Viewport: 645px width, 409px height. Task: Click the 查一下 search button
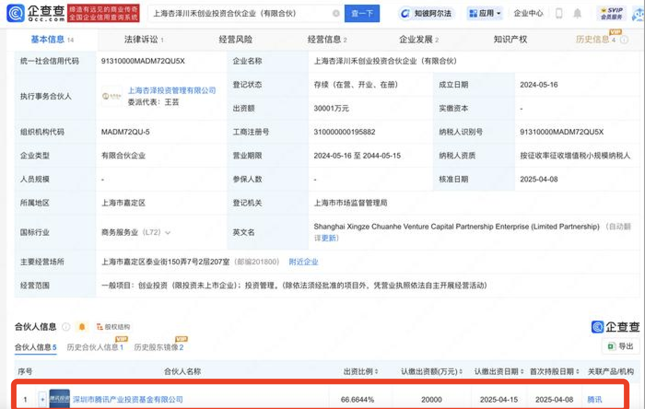pyautogui.click(x=362, y=13)
